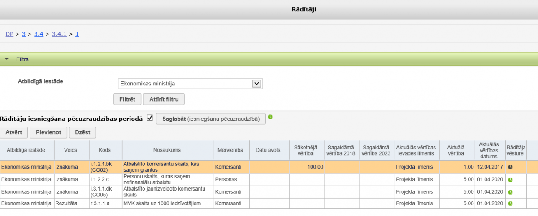Open history clock icon for r.3.1.1.a row
This screenshot has width=538, height=216.
(510, 203)
